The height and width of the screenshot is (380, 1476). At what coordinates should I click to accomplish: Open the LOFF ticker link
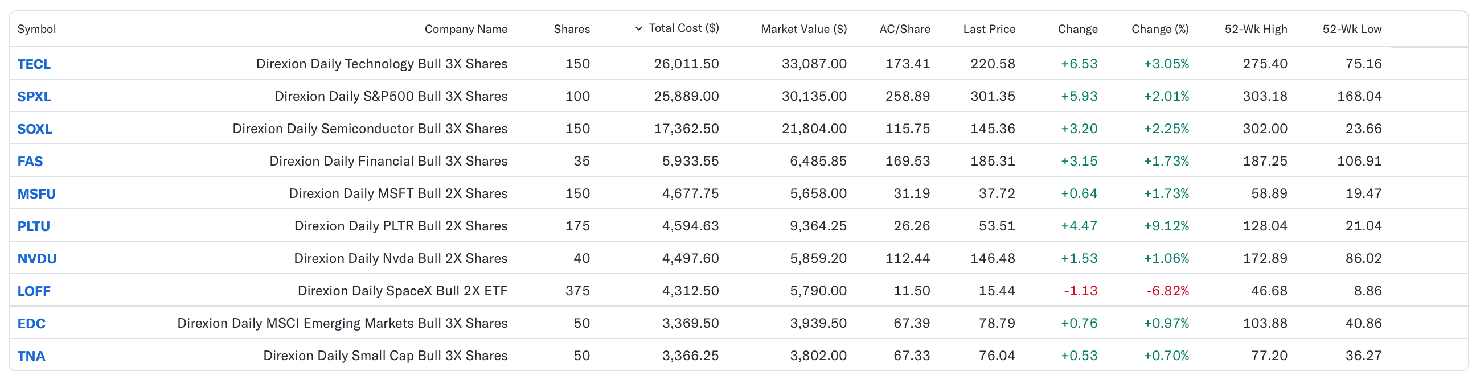click(x=34, y=291)
